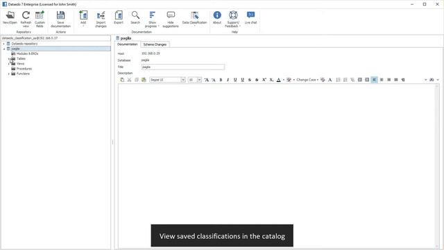
Task: Click the paste special icon
Action: 144,80
